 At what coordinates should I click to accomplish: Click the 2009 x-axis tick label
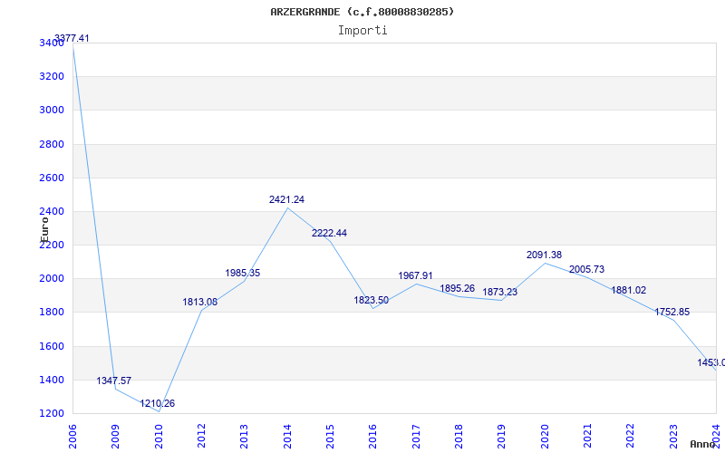(116, 436)
